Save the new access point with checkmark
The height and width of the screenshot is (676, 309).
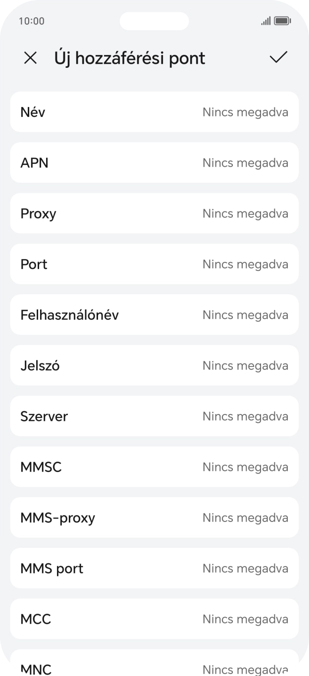(x=278, y=58)
